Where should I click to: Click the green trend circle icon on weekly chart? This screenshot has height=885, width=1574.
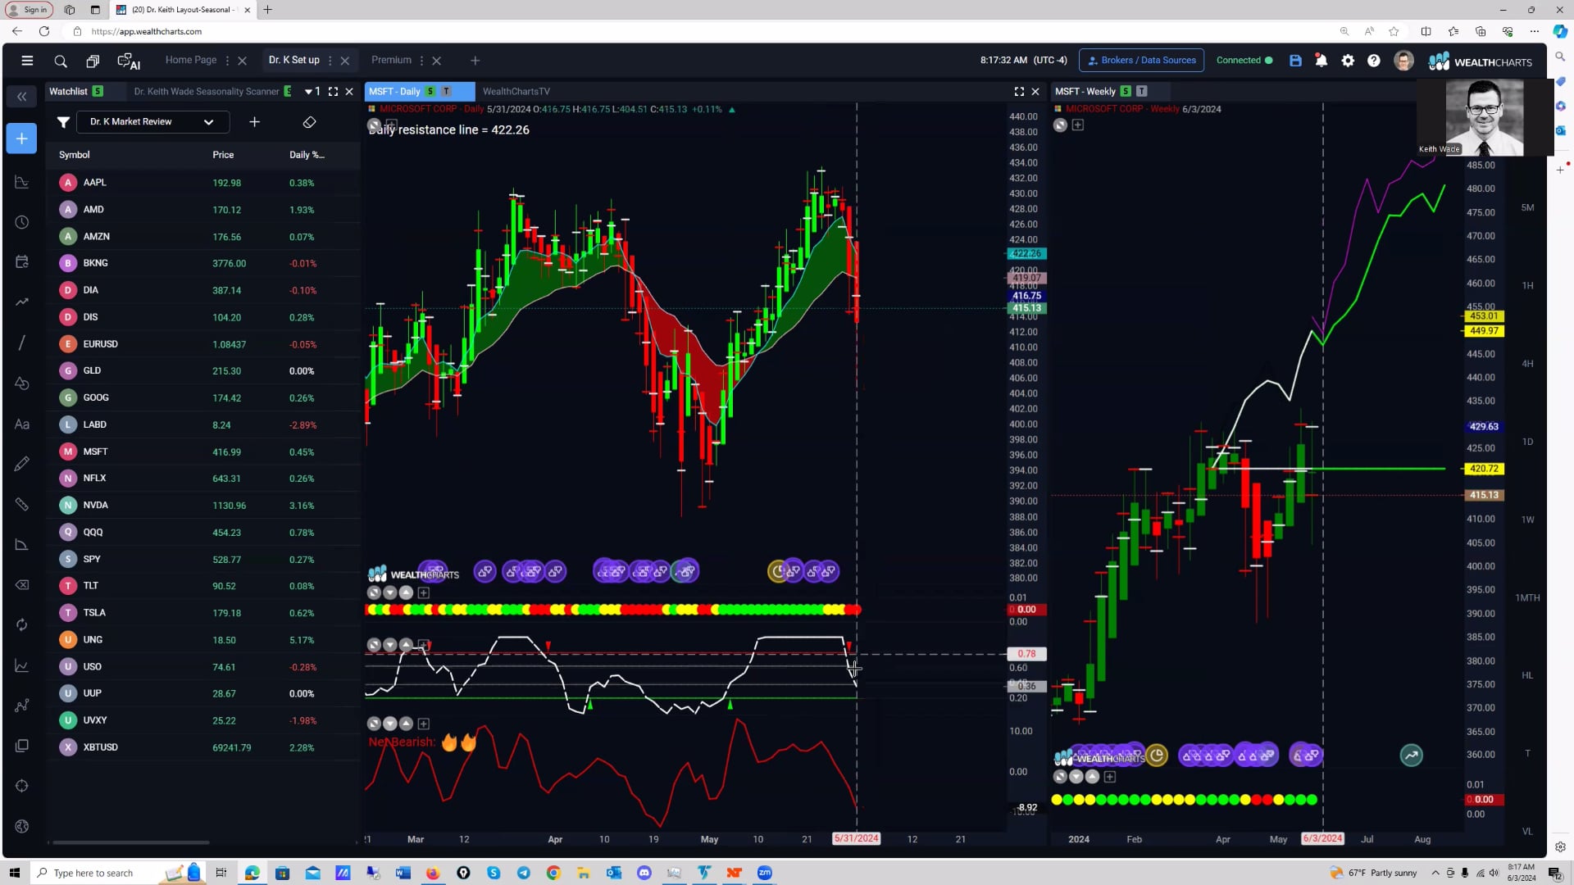pos(1412,756)
